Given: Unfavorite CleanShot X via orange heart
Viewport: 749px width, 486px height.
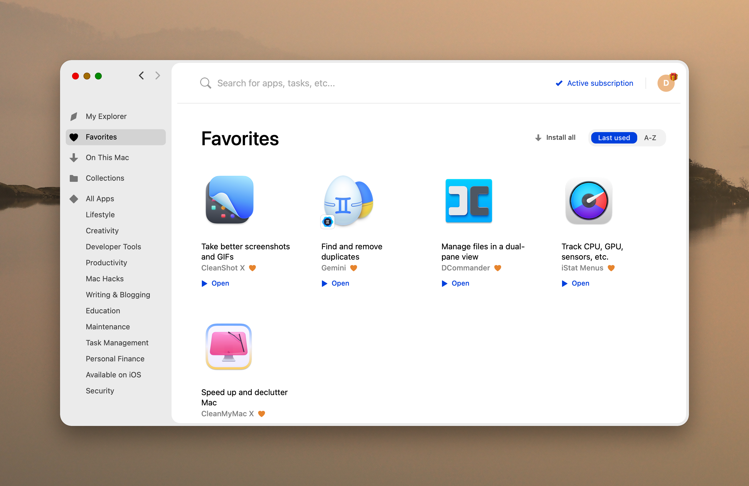Looking at the screenshot, I should tap(252, 268).
